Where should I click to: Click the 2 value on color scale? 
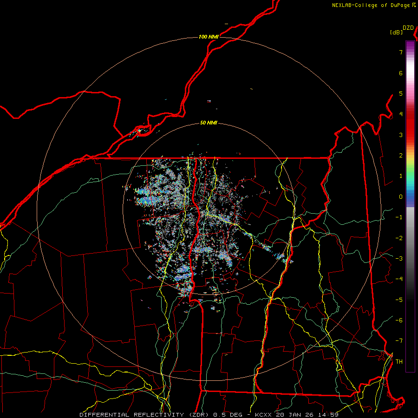401,156
